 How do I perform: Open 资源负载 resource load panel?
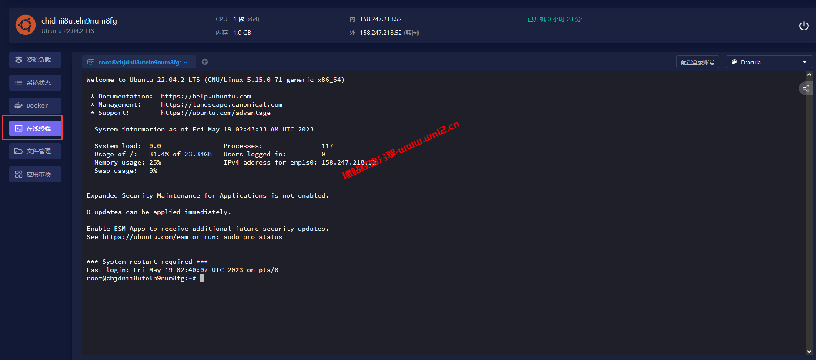[x=35, y=60]
